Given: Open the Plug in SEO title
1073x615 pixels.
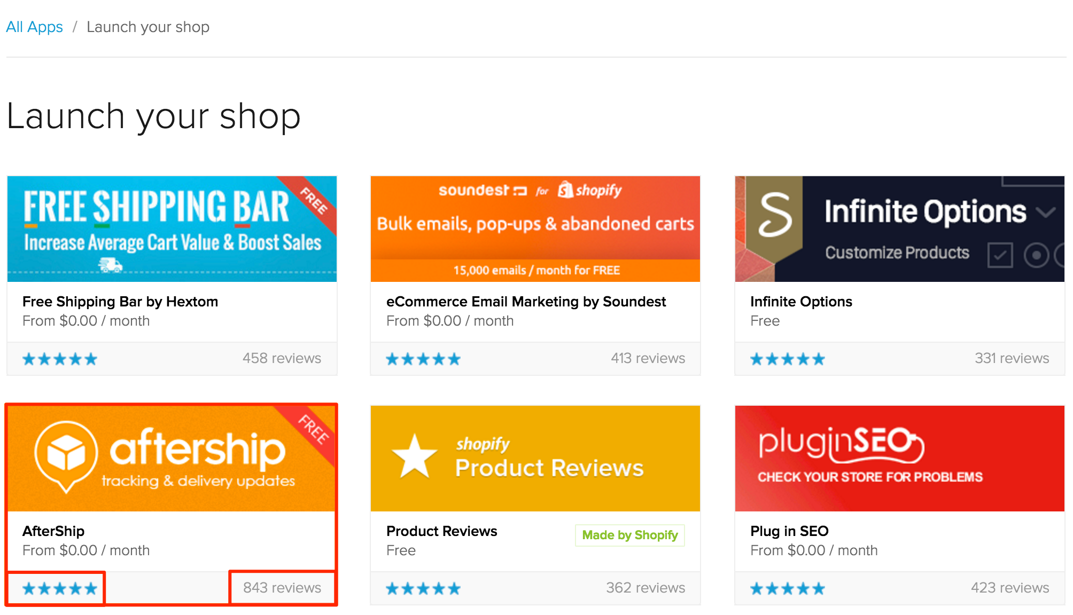Looking at the screenshot, I should click(x=789, y=531).
